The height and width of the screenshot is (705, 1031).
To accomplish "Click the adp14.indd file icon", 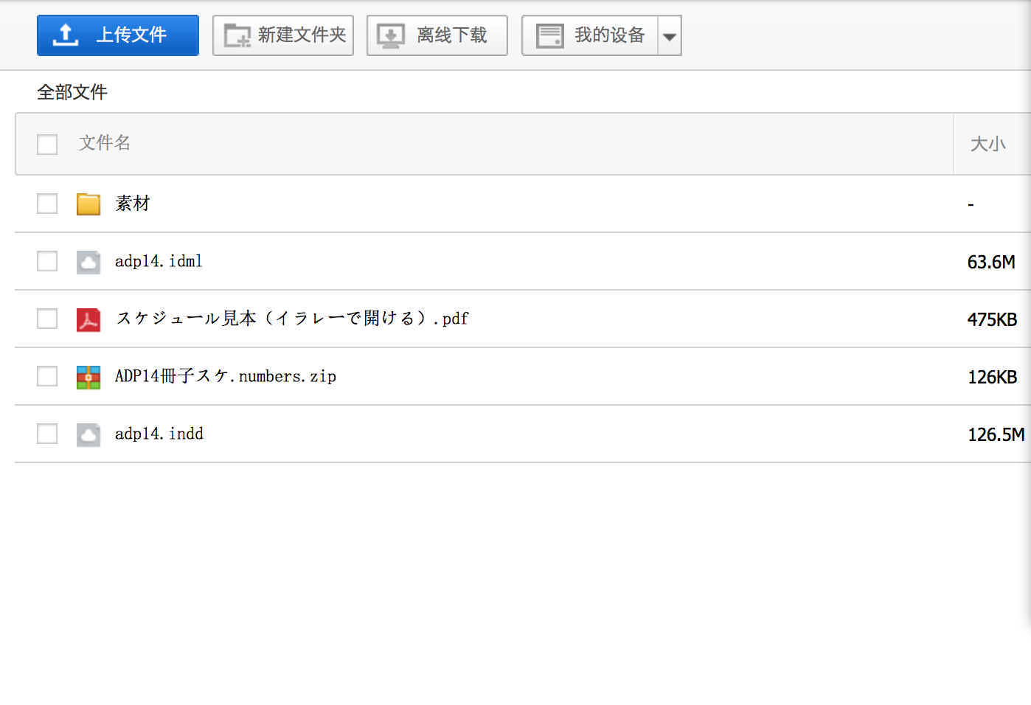I will 88,434.
